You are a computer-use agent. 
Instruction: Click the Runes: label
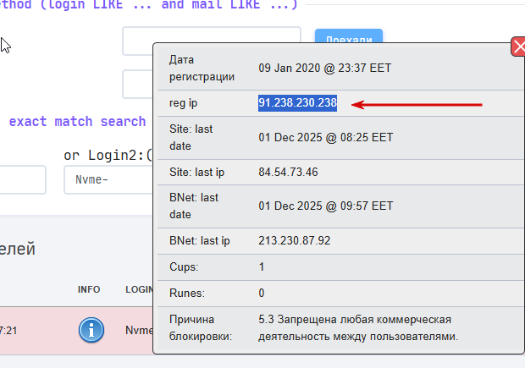coord(187,293)
